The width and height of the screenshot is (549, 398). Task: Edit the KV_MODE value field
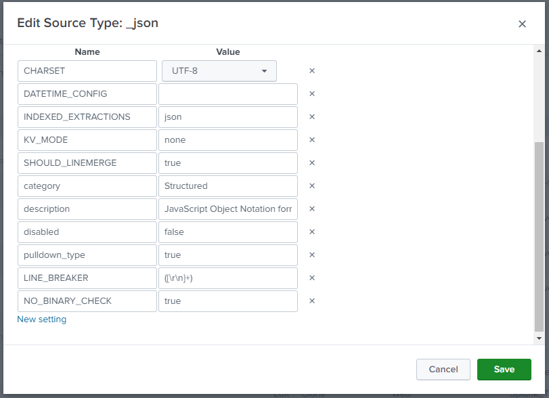point(228,140)
